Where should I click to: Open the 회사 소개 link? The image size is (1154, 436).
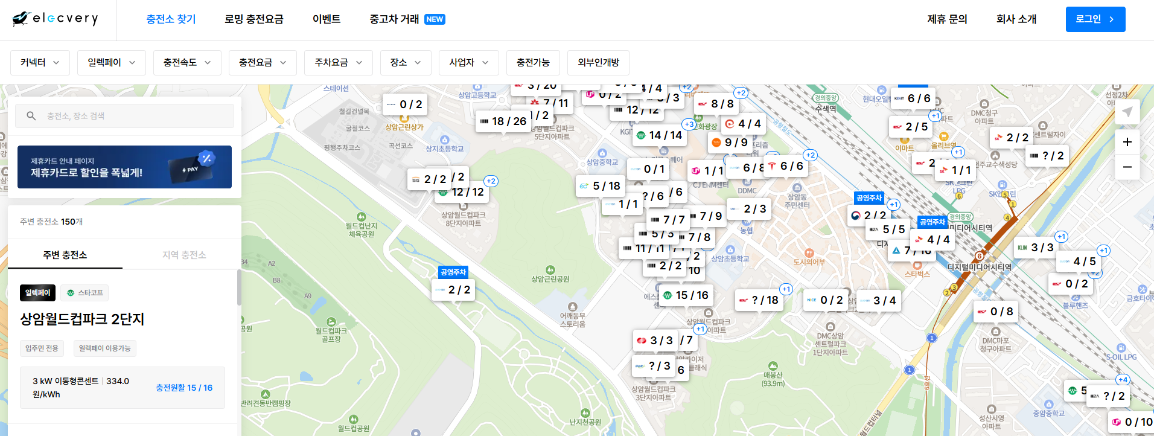tap(1016, 19)
